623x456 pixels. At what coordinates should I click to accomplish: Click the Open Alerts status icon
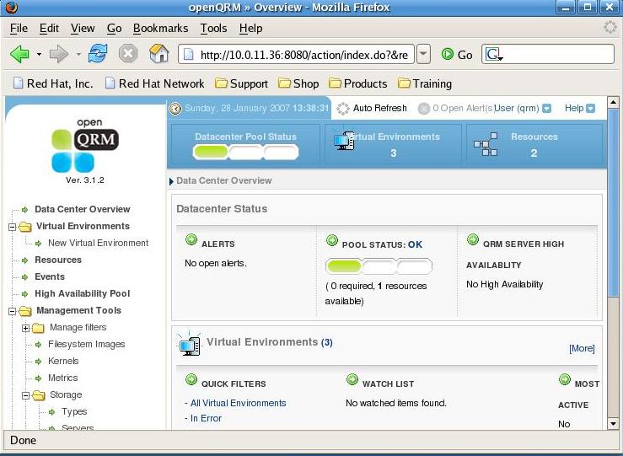pos(424,109)
